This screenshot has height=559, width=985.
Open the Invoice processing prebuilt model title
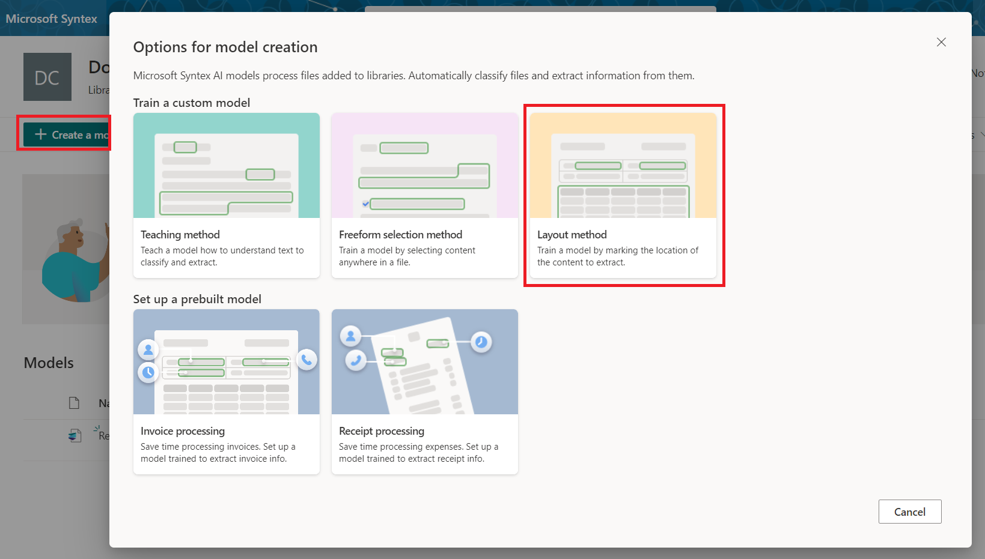pyautogui.click(x=183, y=431)
